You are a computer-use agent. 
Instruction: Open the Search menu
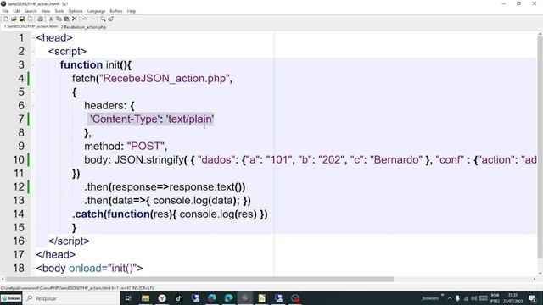(x=31, y=11)
